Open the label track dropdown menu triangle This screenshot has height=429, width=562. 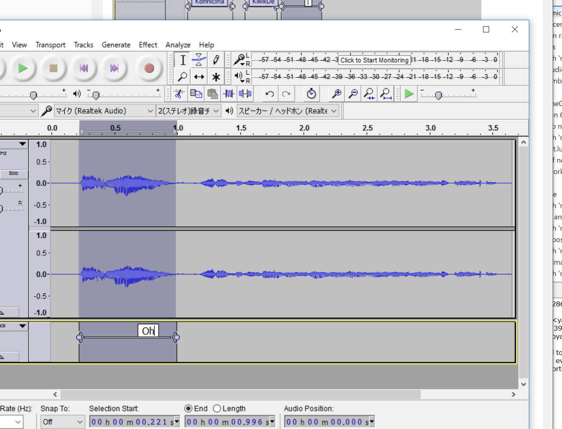(22, 326)
